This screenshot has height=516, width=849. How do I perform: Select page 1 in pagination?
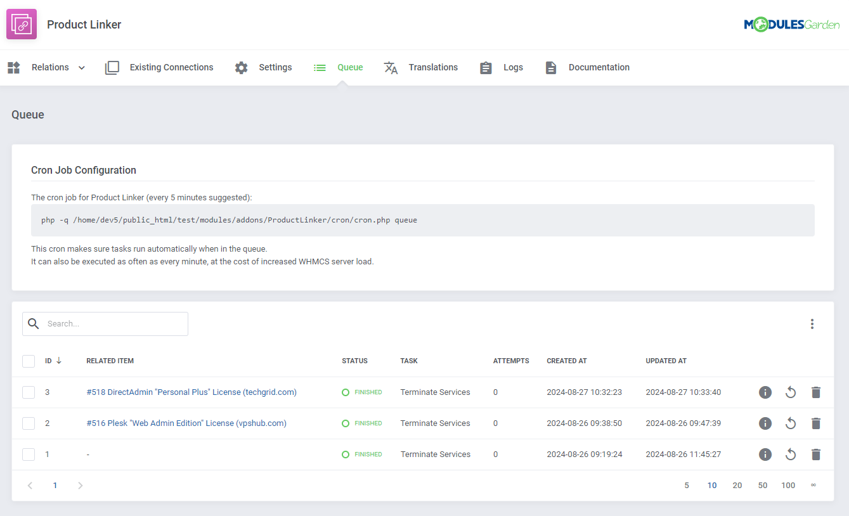tap(55, 486)
